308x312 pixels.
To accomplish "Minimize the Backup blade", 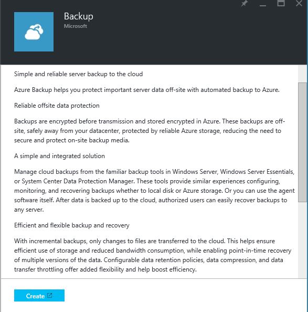I will (x=263, y=5).
